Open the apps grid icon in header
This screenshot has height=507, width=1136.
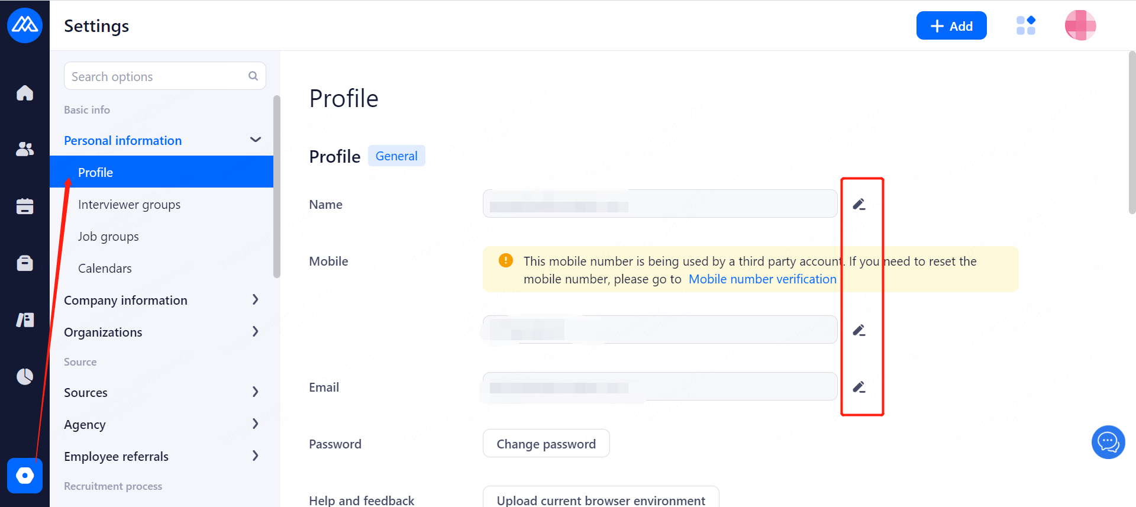1025,25
